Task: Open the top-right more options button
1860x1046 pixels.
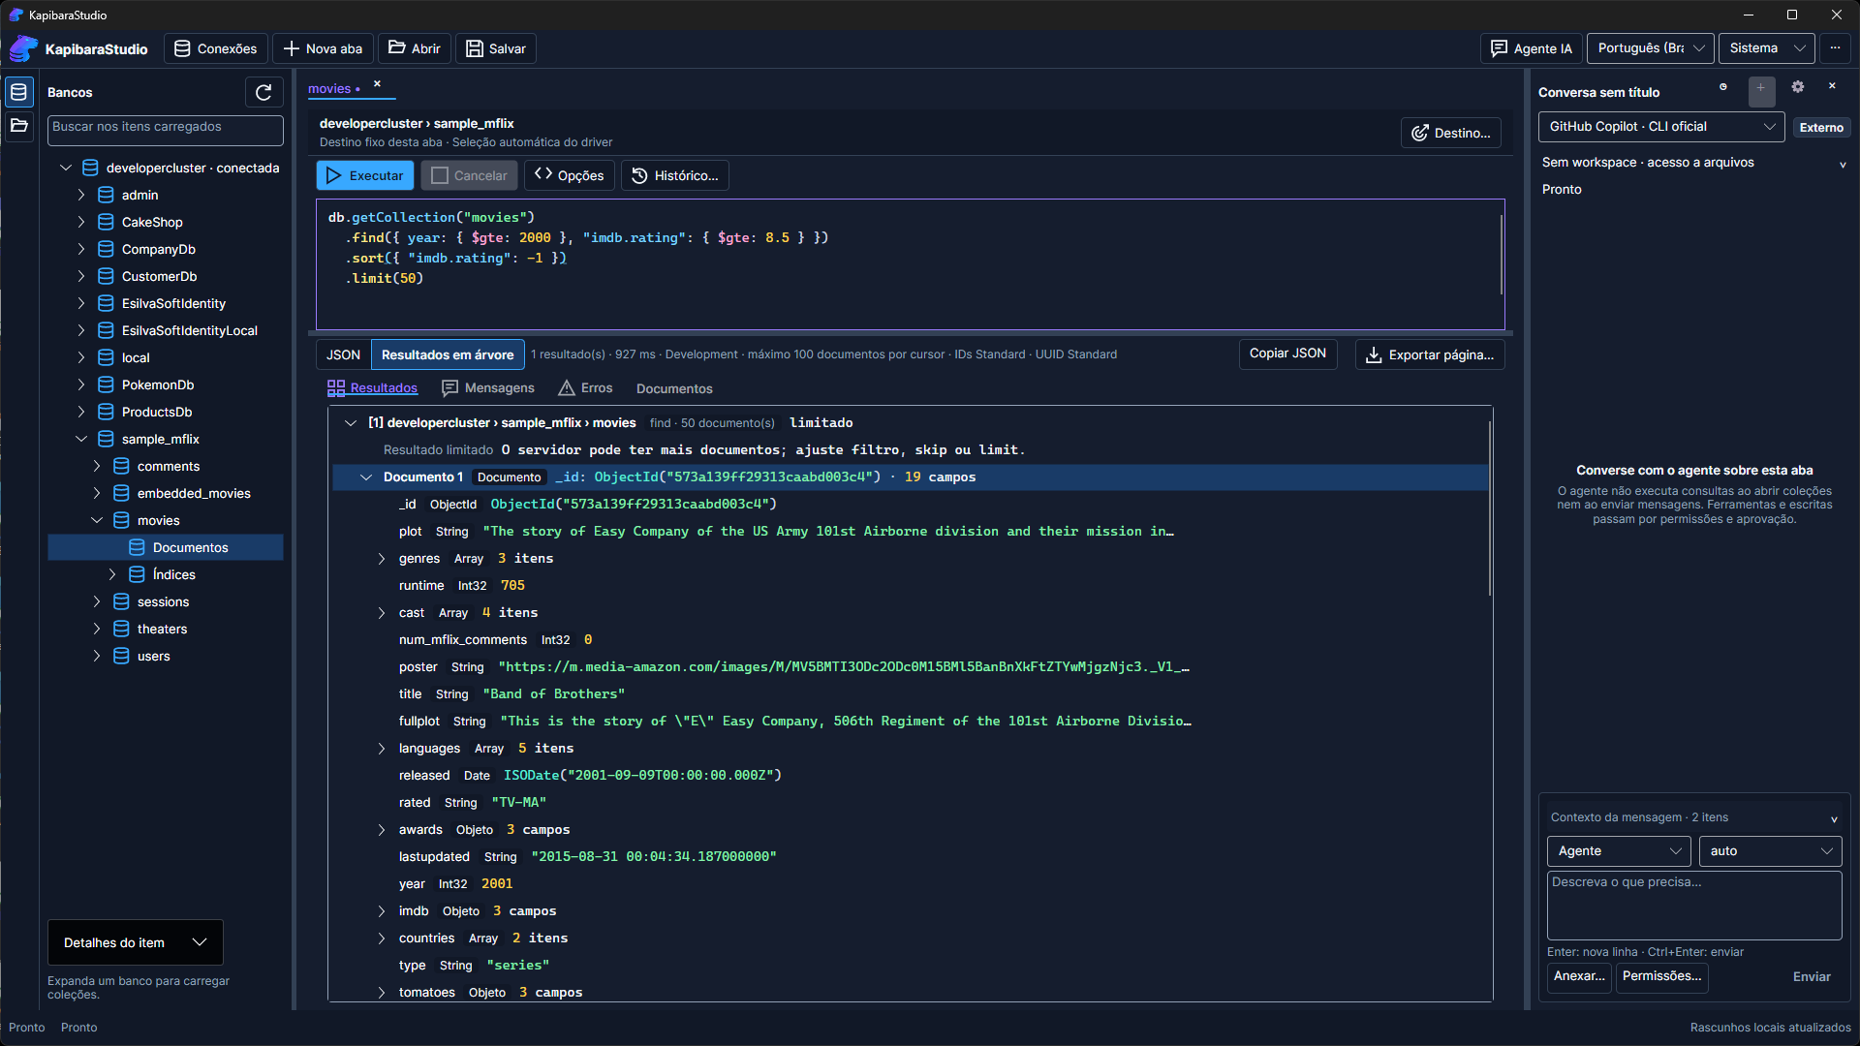Action: pos(1835,48)
